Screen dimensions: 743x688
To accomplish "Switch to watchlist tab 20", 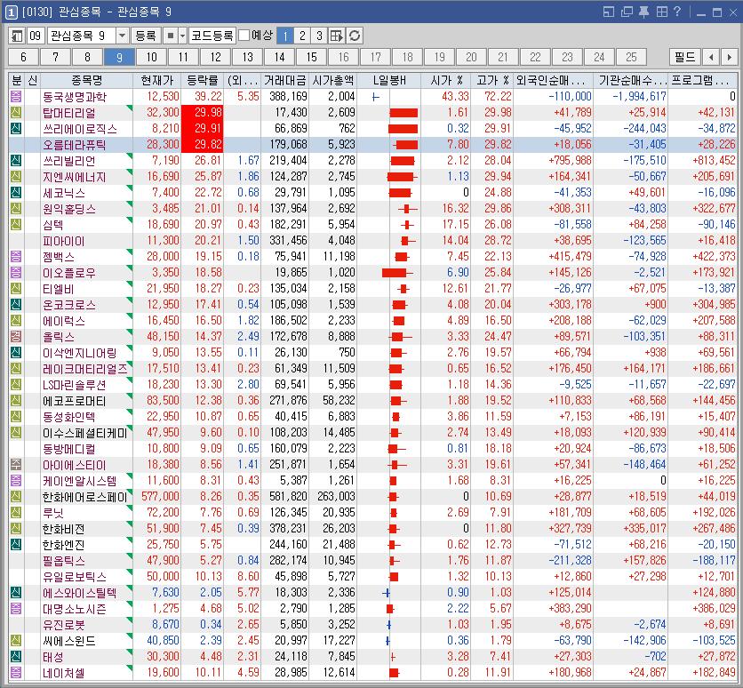I will coord(471,57).
